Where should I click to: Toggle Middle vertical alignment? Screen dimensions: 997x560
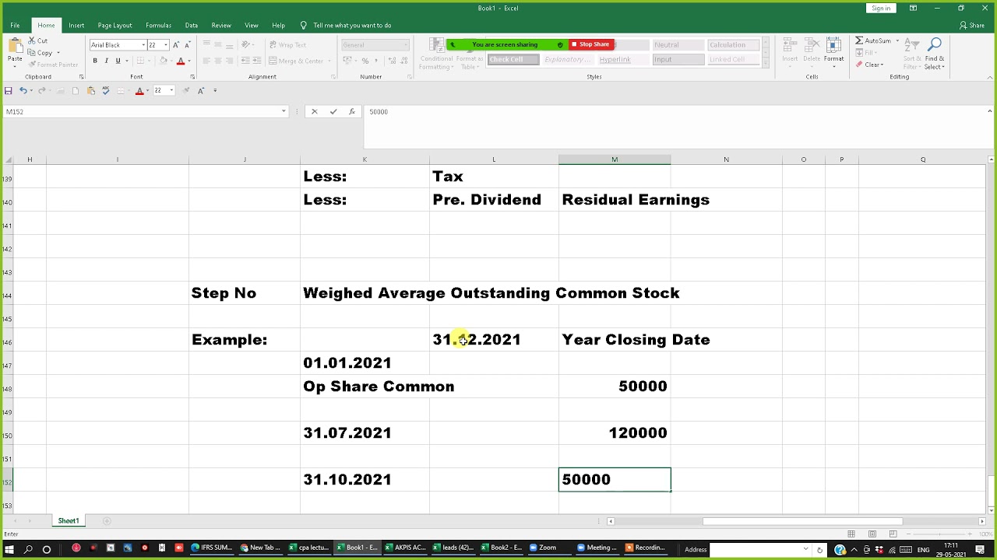point(218,45)
